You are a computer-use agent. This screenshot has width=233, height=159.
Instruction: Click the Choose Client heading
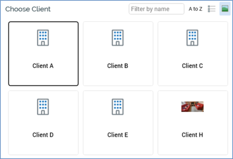[28, 9]
